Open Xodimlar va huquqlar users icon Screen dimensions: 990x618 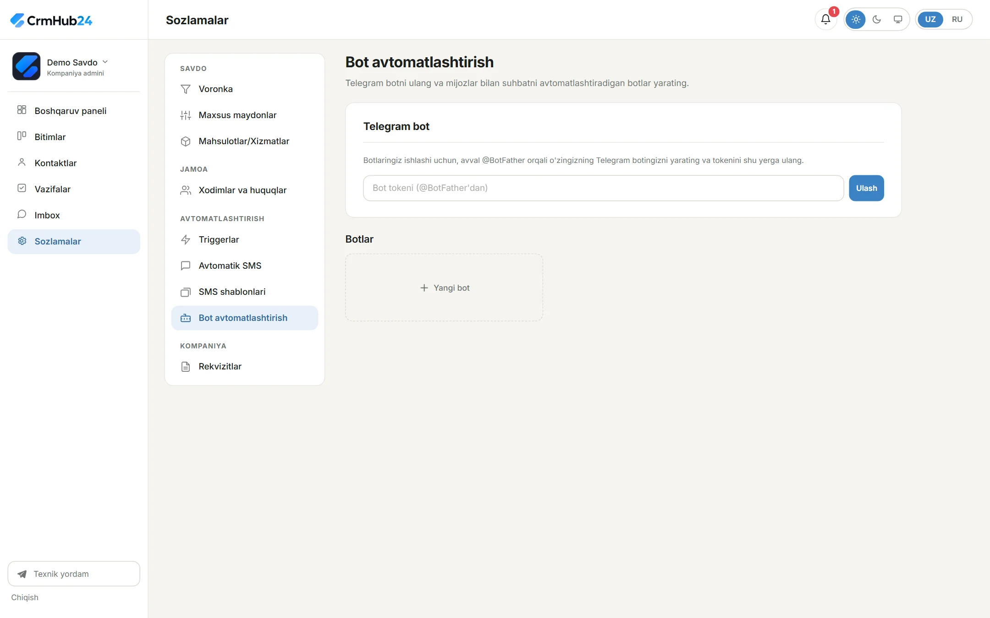[186, 190]
